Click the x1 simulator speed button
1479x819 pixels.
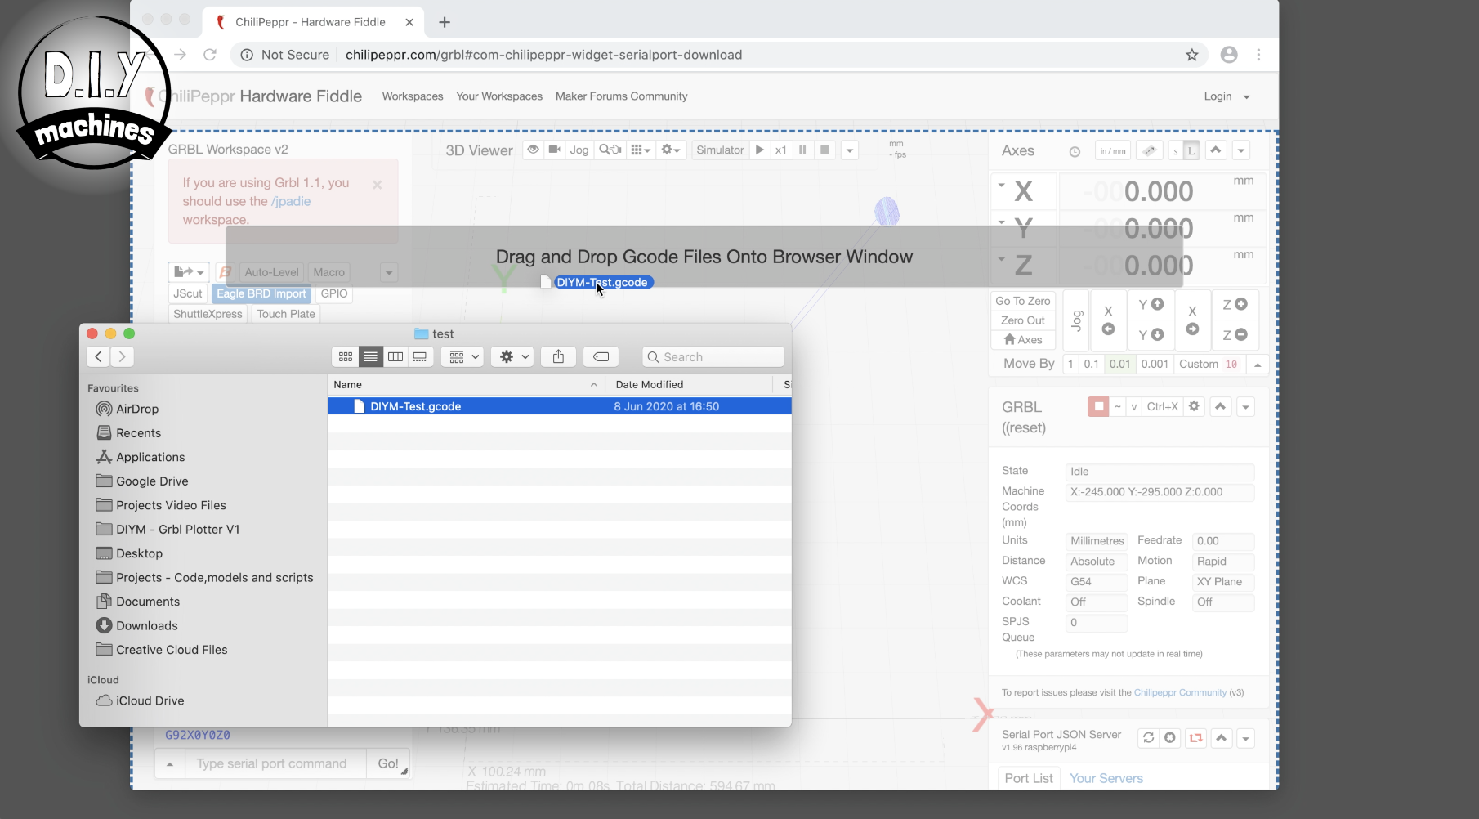[781, 150]
